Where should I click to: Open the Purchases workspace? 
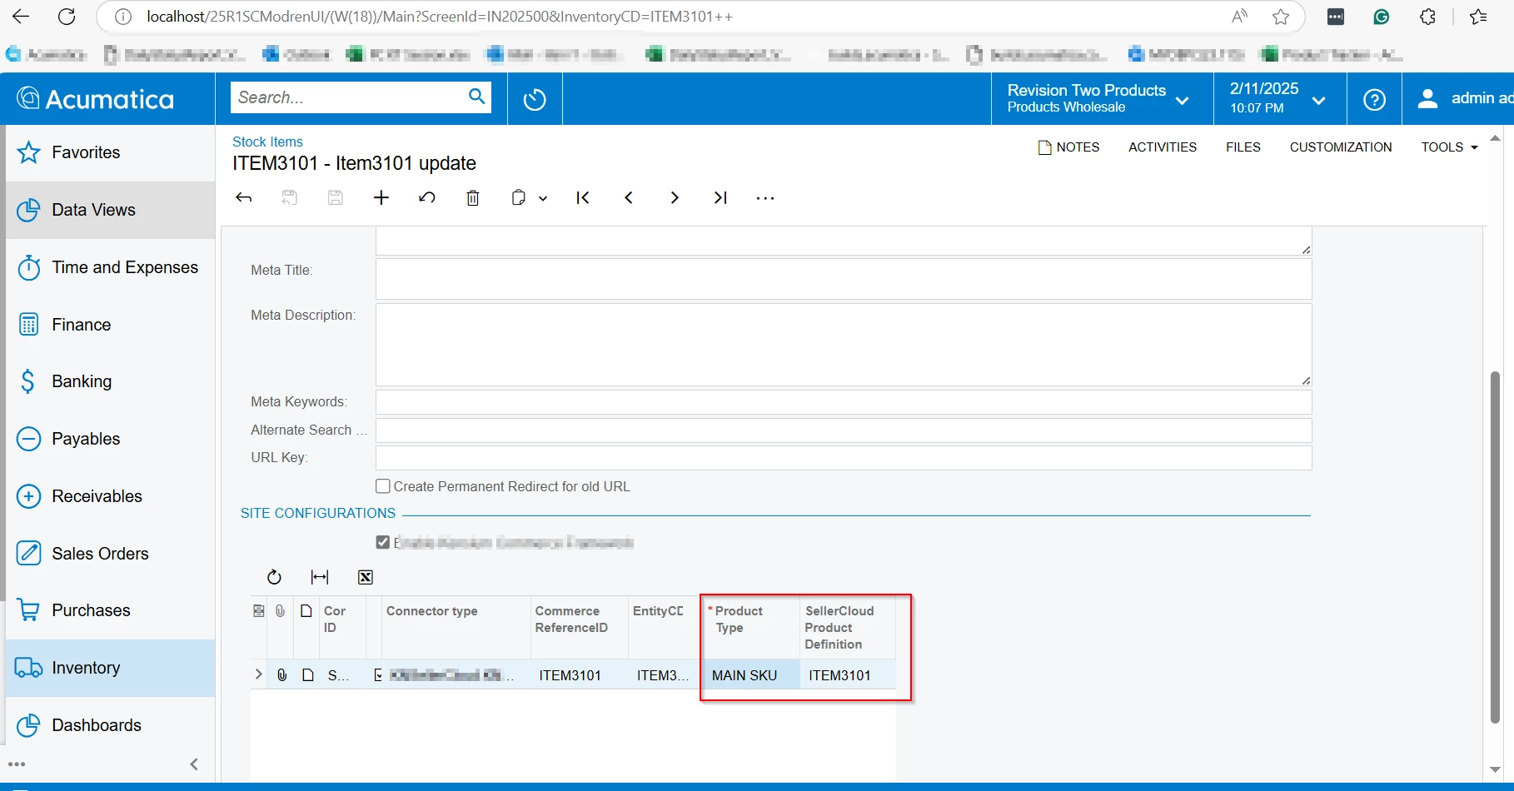(110, 610)
